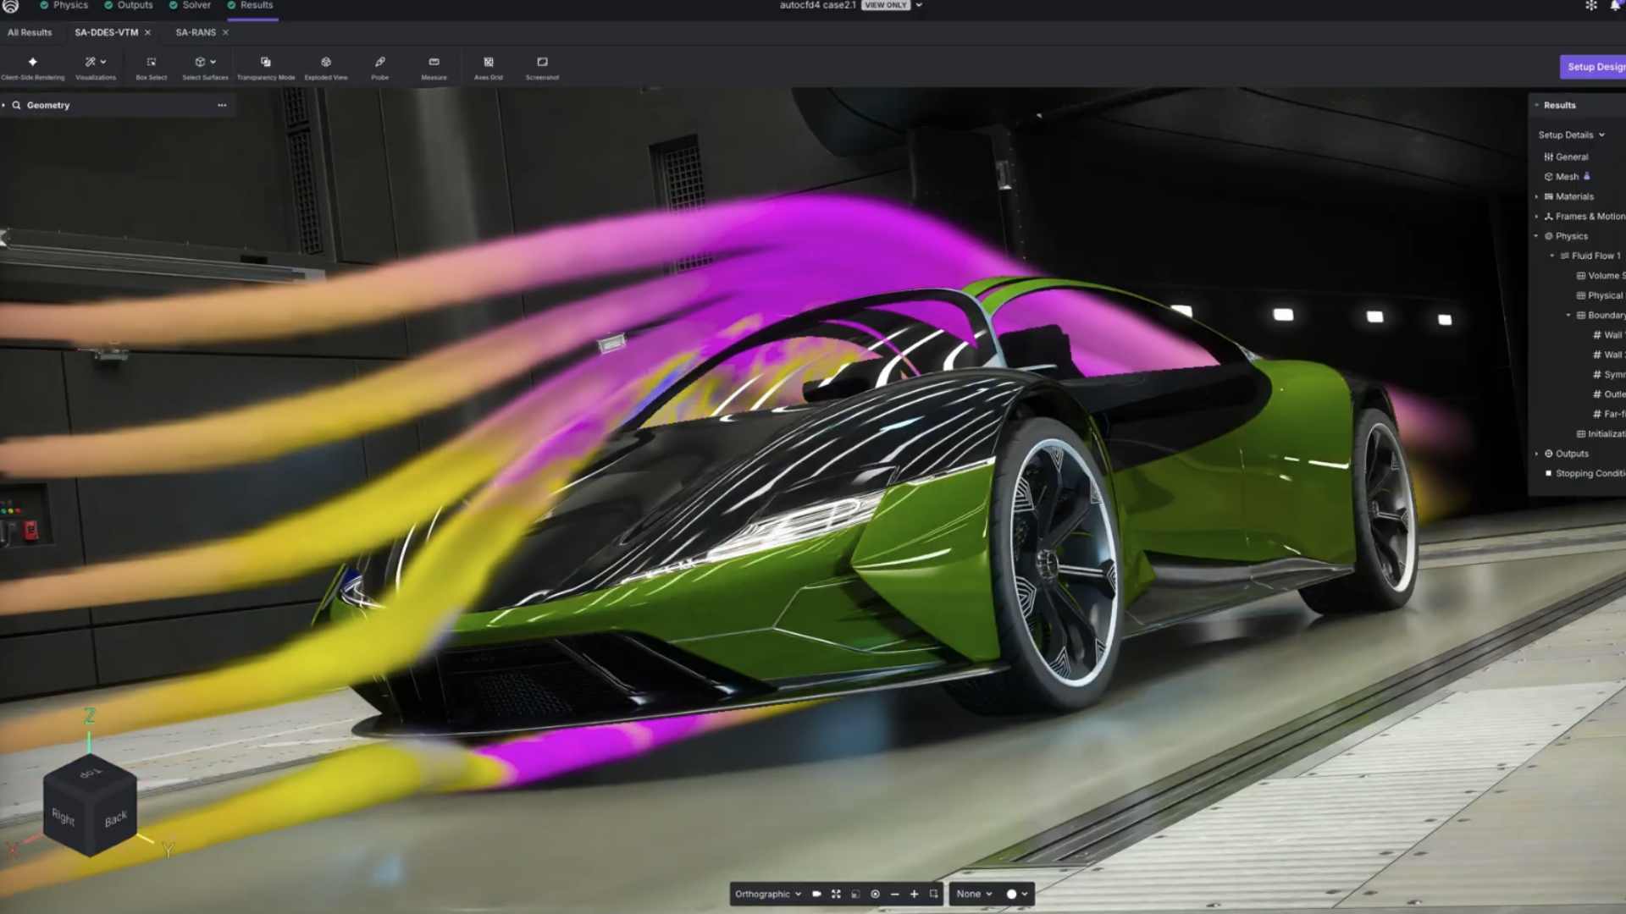Enable Client-Side Rendering
Viewport: 1626px width, 914px height.
33,66
